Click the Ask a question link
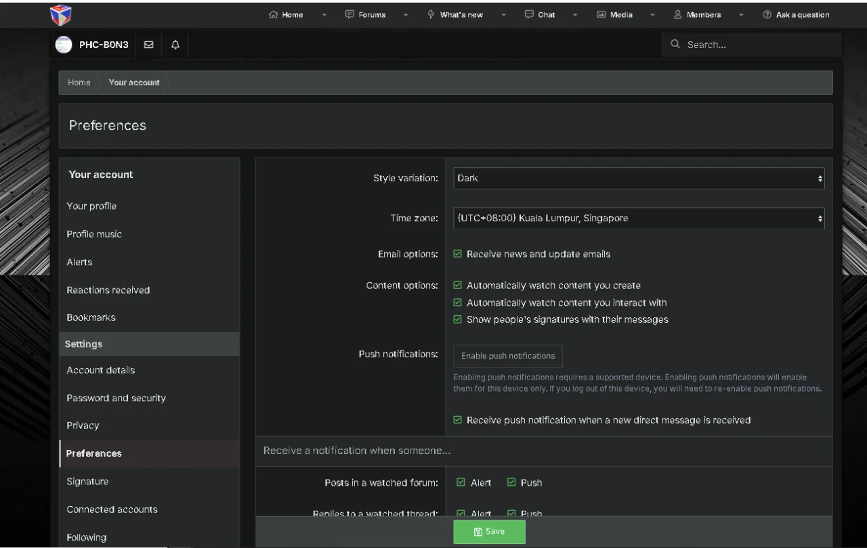 pos(796,14)
